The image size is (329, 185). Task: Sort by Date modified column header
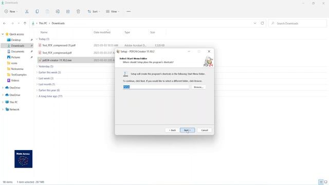(102, 32)
